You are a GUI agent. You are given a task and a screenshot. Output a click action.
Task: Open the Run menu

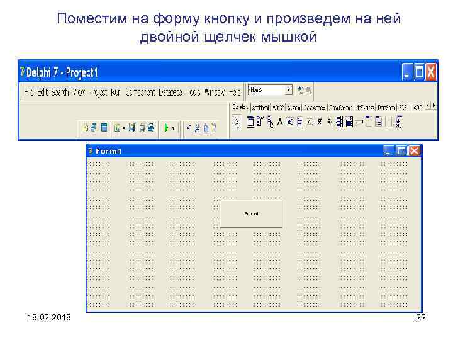116,92
